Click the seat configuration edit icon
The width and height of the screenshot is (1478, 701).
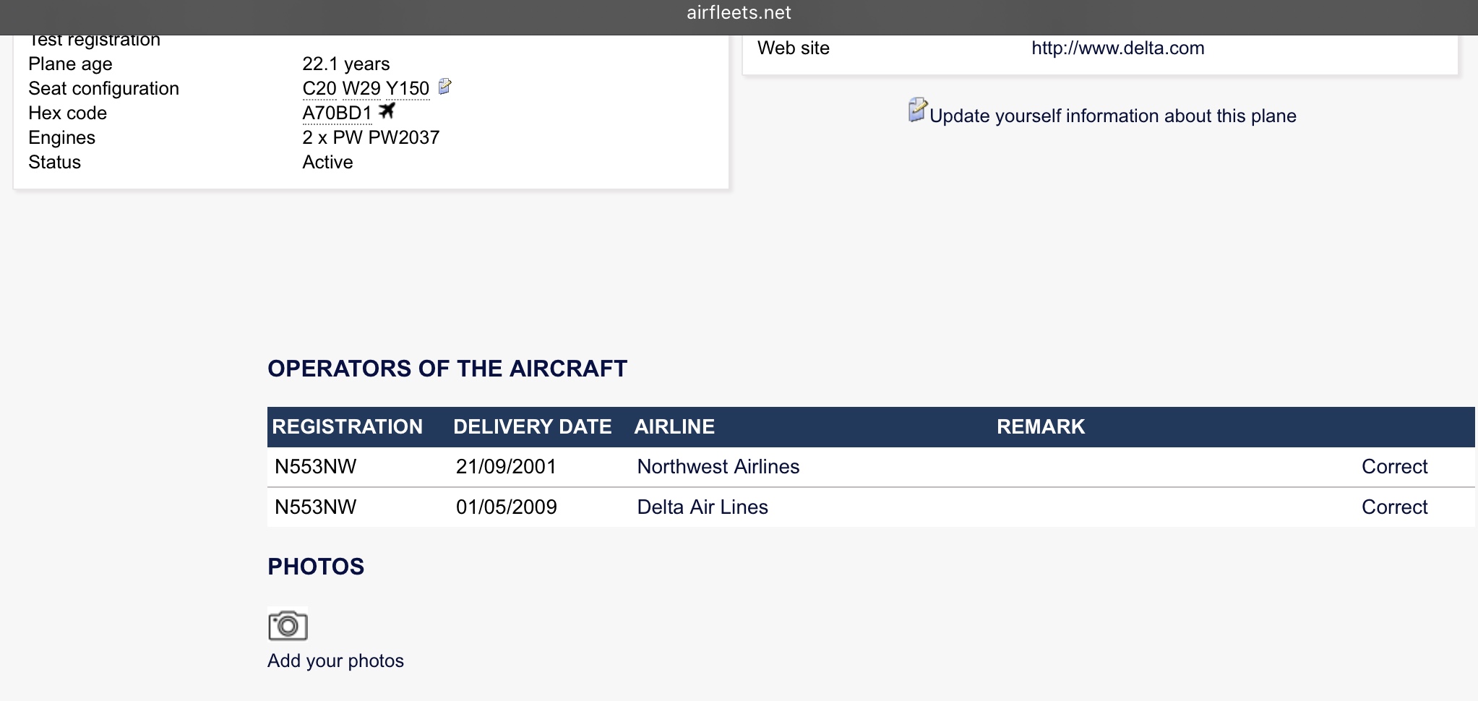pos(445,87)
